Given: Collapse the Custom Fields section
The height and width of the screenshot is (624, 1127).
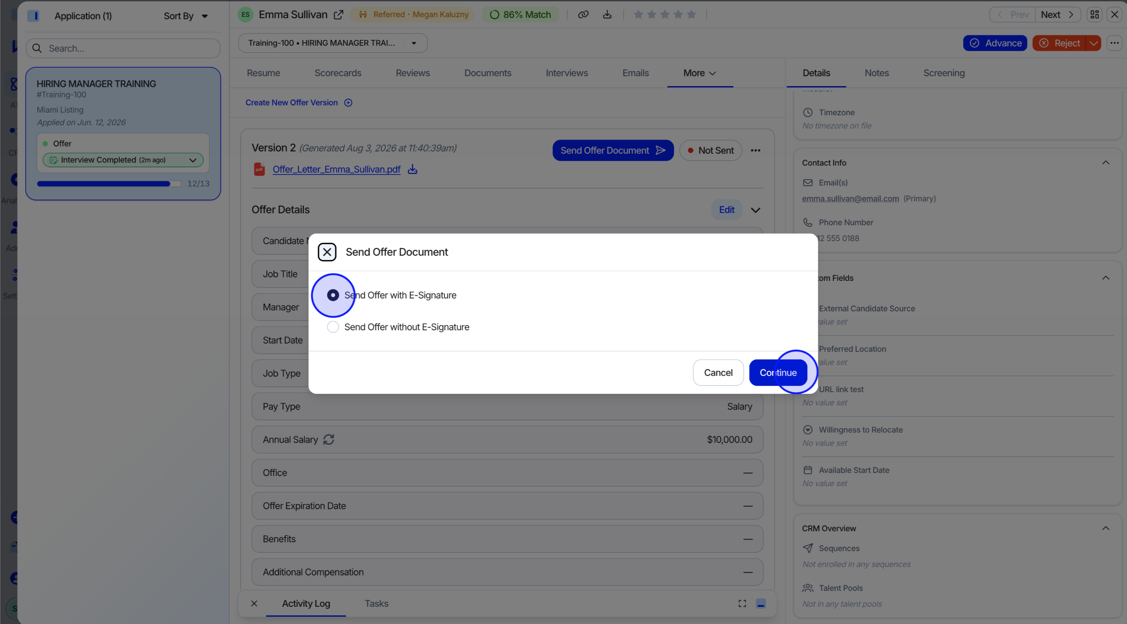Looking at the screenshot, I should (1105, 278).
